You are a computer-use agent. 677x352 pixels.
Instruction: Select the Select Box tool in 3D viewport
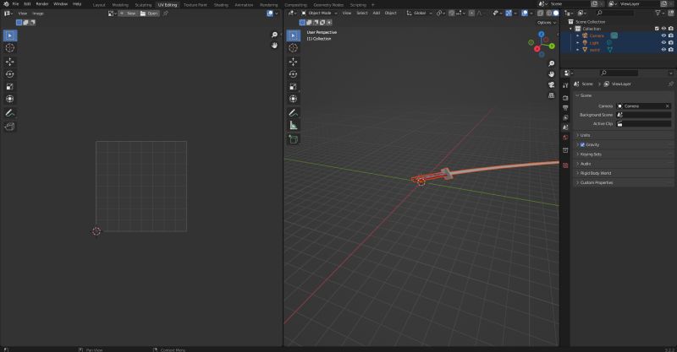click(x=293, y=35)
